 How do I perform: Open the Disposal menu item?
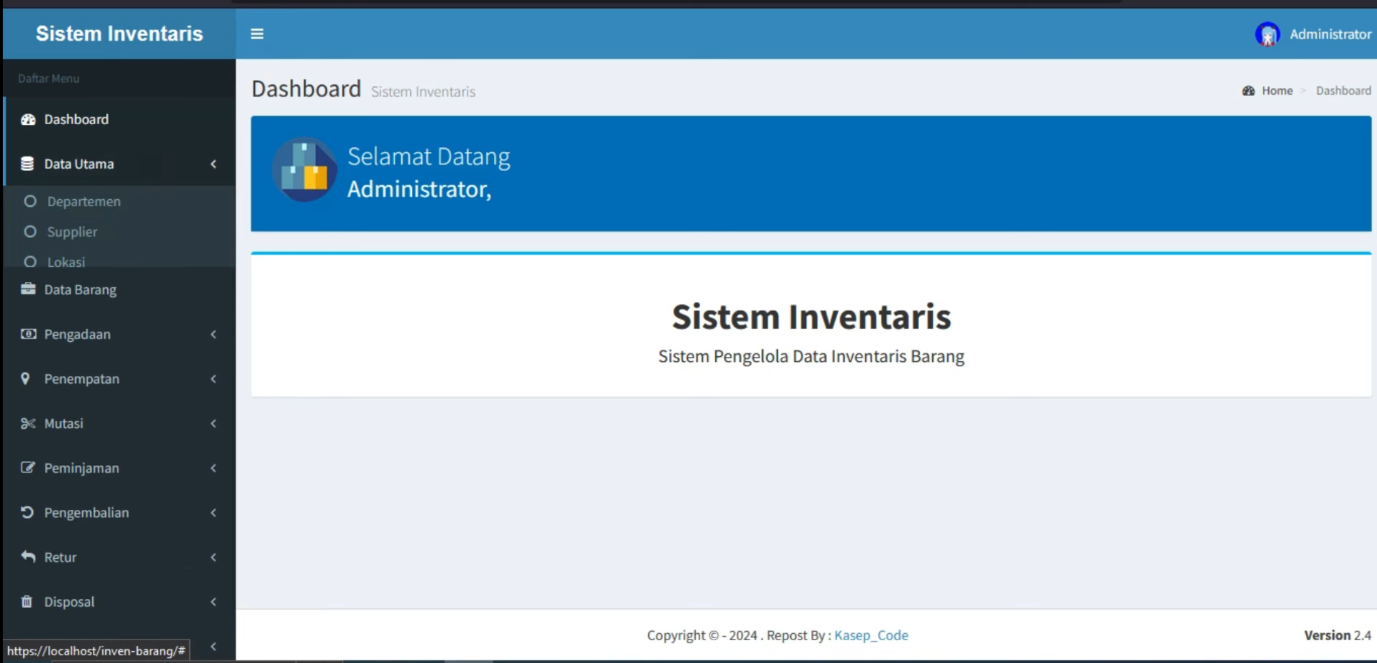point(119,601)
